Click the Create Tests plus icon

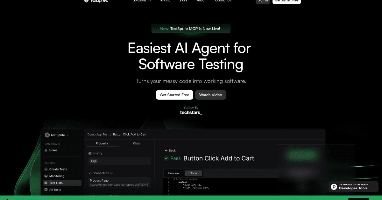tap(46, 169)
